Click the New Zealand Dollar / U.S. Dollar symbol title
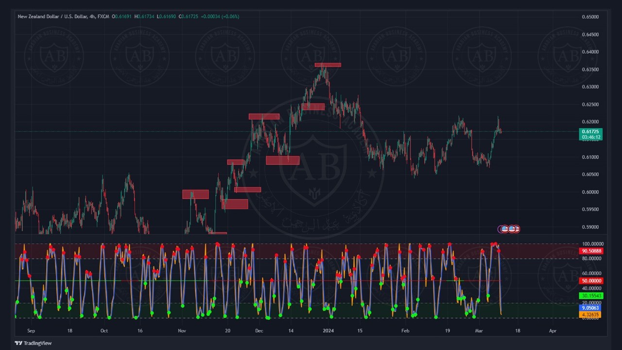 [x=52, y=17]
